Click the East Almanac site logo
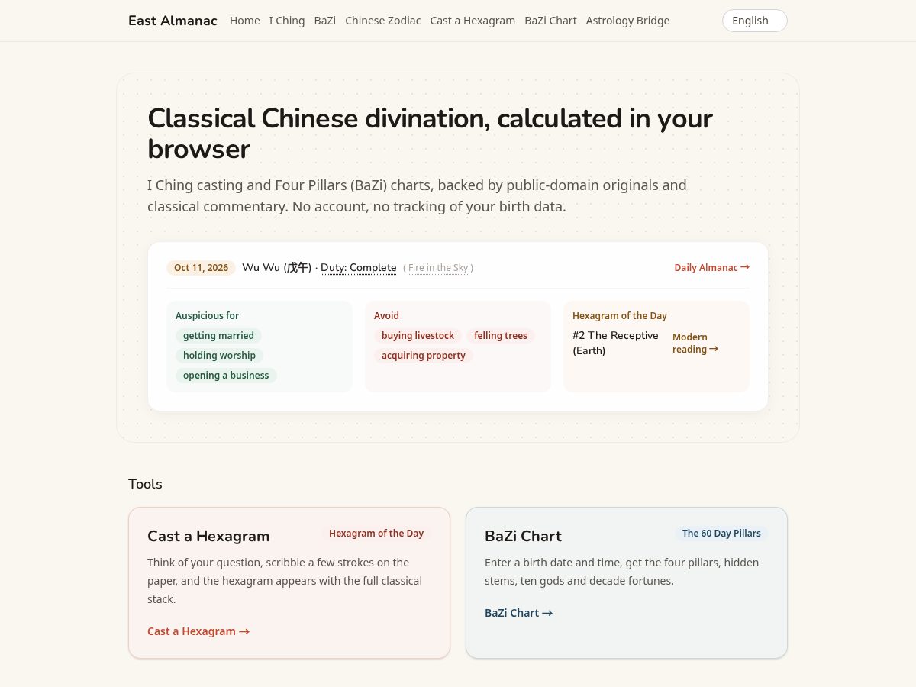916x687 pixels. click(x=173, y=21)
